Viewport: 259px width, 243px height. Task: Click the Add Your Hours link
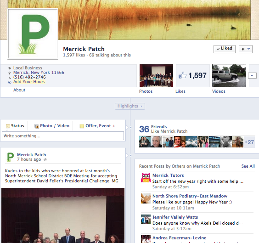(x=29, y=82)
